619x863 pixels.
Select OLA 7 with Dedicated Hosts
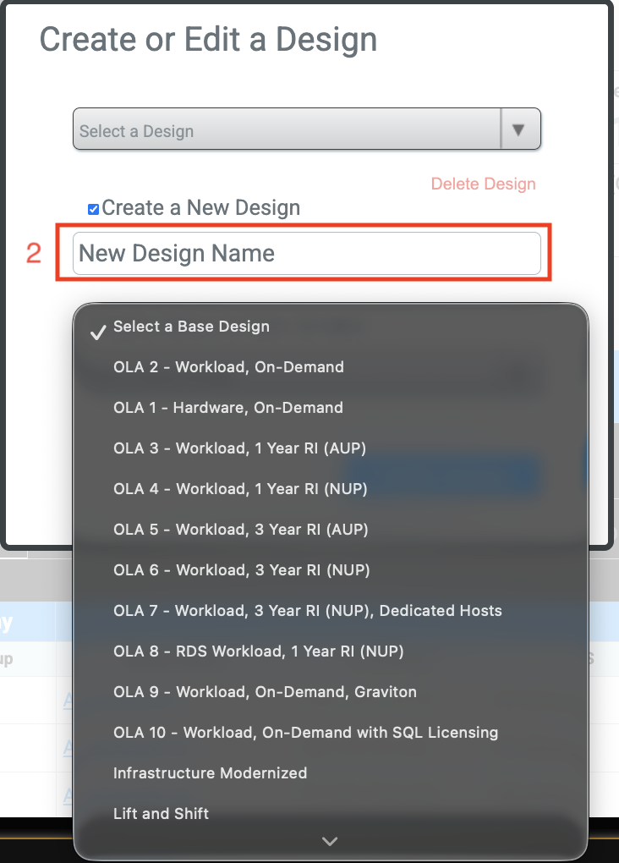307,611
